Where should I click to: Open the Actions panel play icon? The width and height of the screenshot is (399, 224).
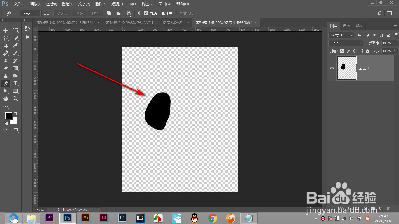(x=27, y=37)
